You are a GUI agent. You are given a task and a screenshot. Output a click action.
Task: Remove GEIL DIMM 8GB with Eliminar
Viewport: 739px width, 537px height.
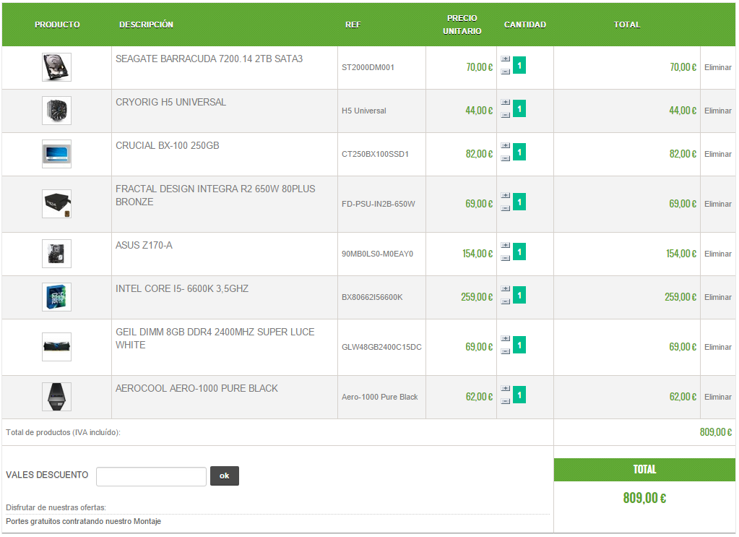tap(718, 348)
